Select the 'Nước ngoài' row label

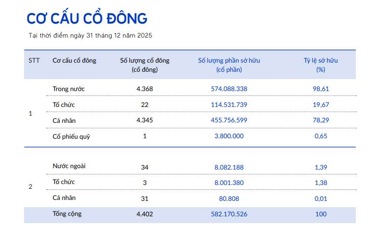pyautogui.click(x=69, y=166)
